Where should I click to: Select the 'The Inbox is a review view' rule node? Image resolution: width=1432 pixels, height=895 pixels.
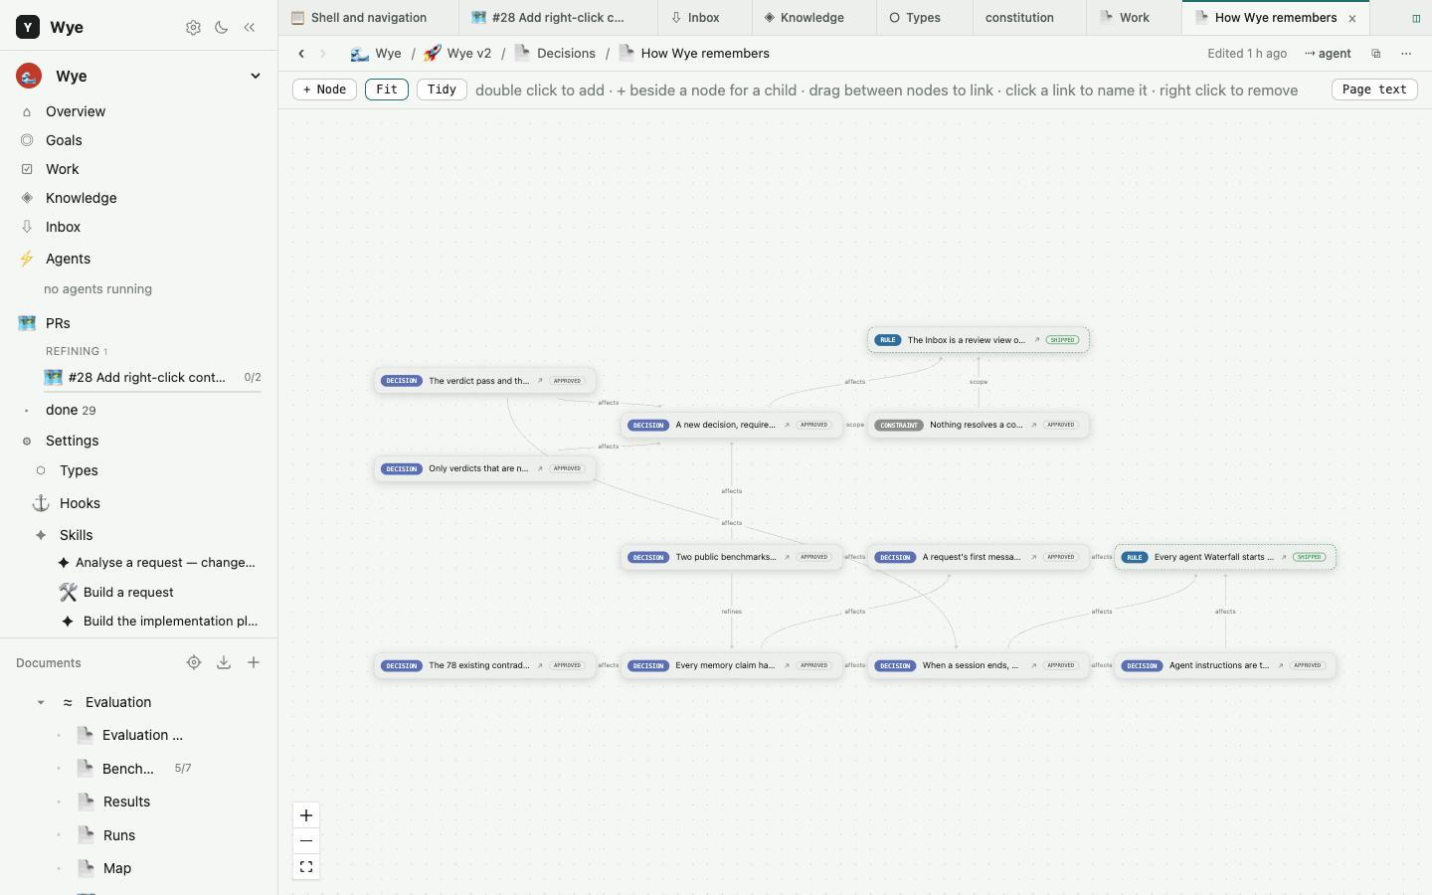[x=979, y=340]
